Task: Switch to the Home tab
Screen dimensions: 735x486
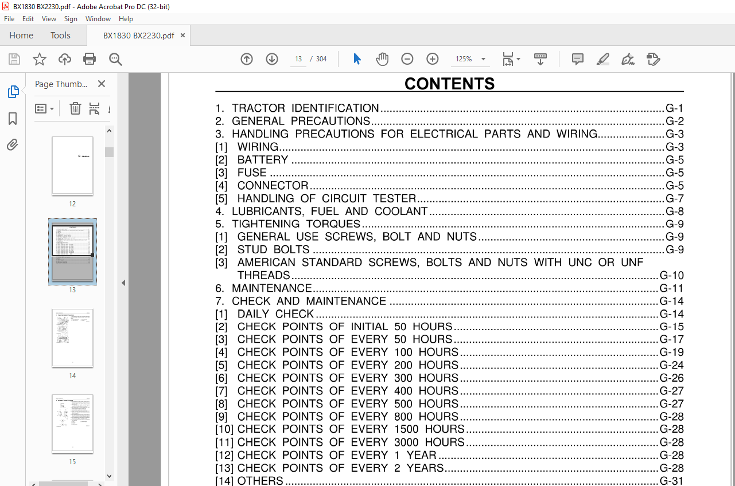Action: point(21,36)
